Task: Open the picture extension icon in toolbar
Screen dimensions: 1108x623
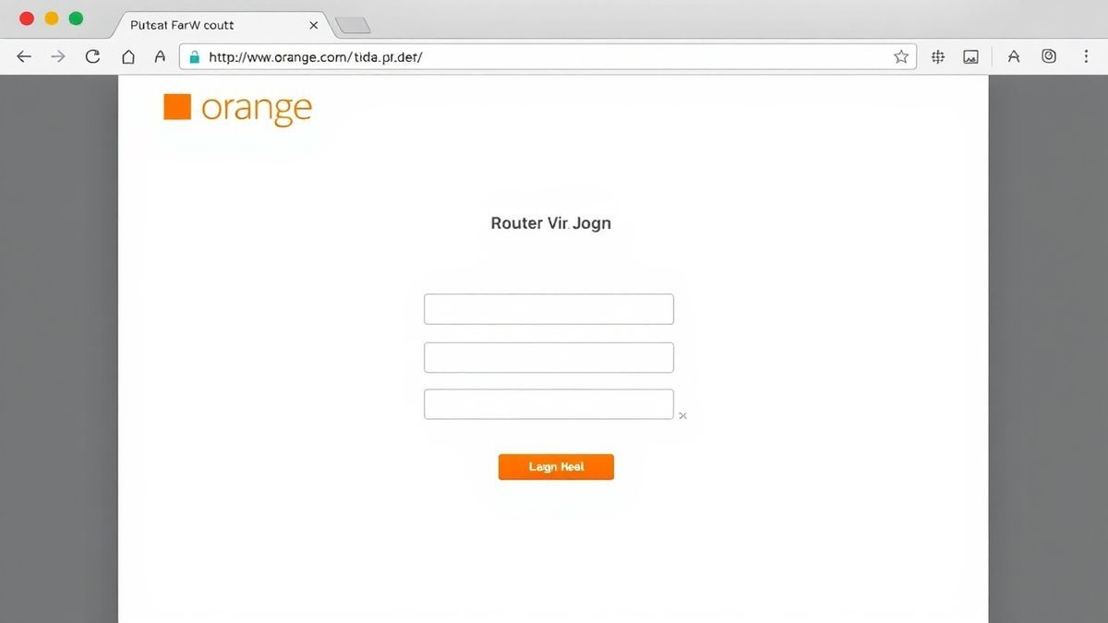Action: point(970,57)
